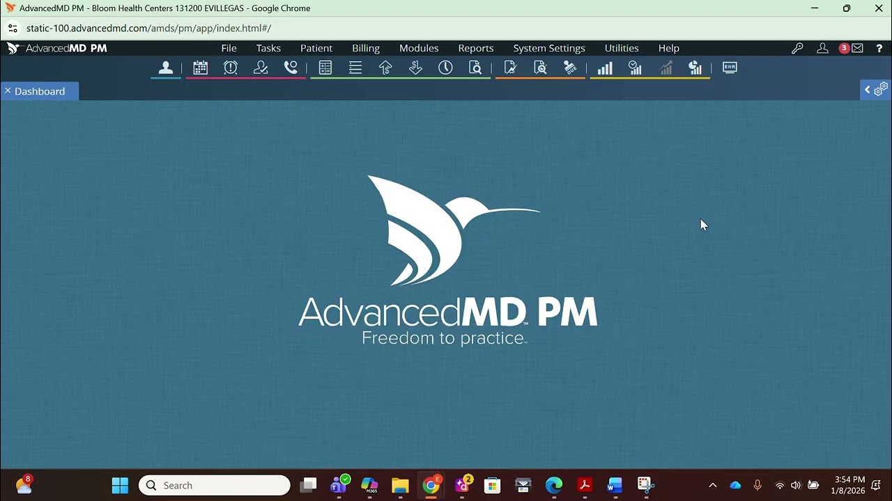The image size is (892, 501).
Task: Open Microsoft Store from taskbar
Action: 493,485
